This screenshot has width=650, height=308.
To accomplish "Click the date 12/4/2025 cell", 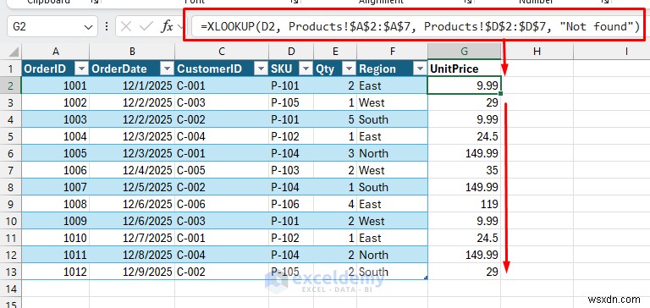I will click(132, 170).
